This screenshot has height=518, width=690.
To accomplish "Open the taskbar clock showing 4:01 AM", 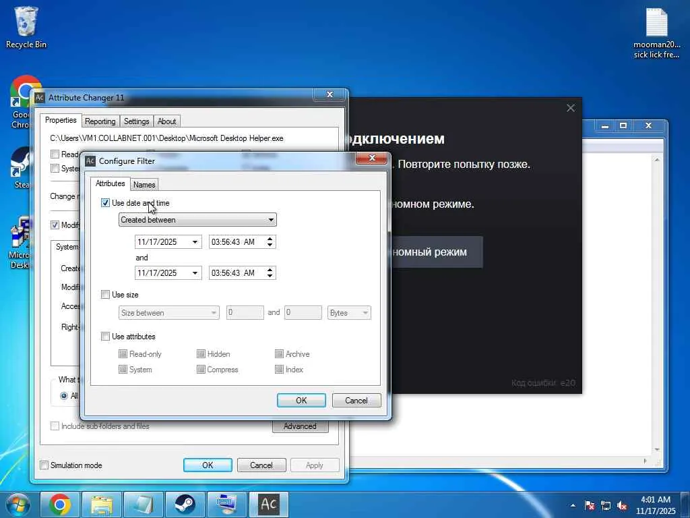I will point(655,505).
